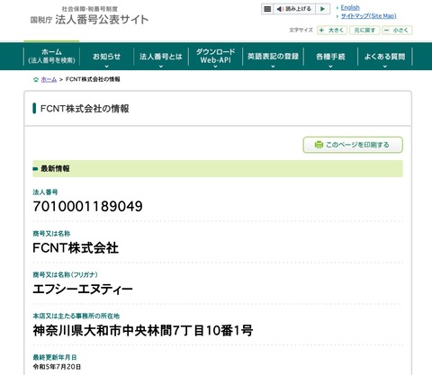Open the サイトマップ (Site Map) link
The image size is (432, 375).
pos(369,16)
